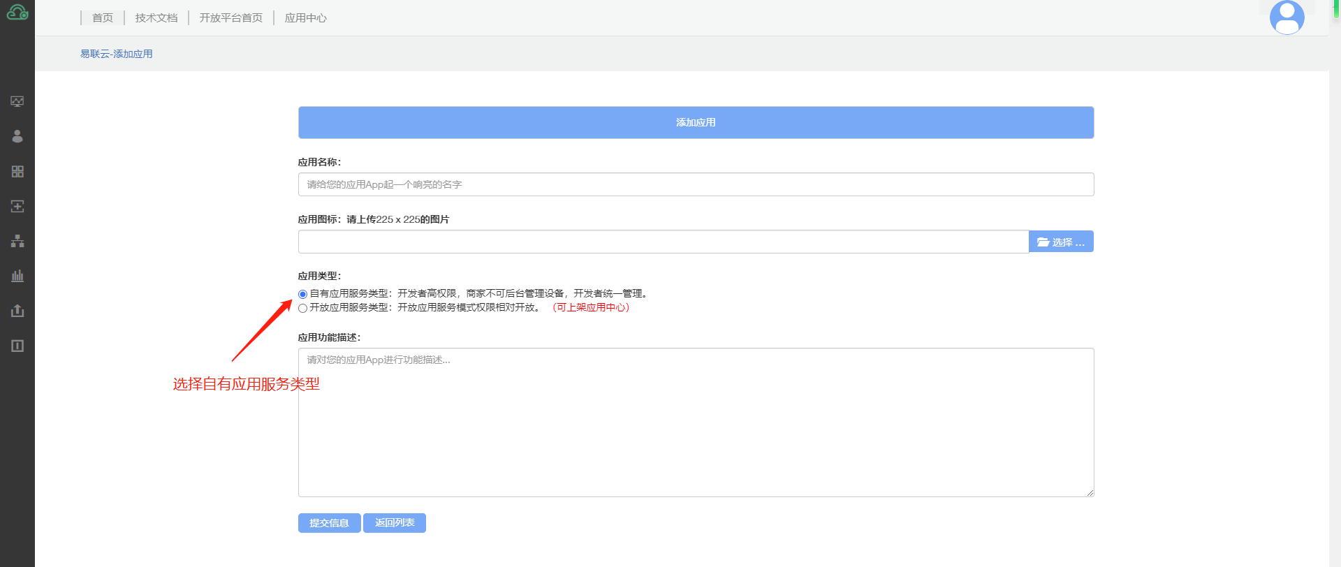Viewport: 1341px width, 567px height.
Task: Open the 技术文档 menu item
Action: click(x=156, y=18)
